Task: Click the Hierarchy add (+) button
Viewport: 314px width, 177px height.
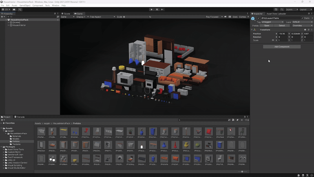Action: [2, 17]
